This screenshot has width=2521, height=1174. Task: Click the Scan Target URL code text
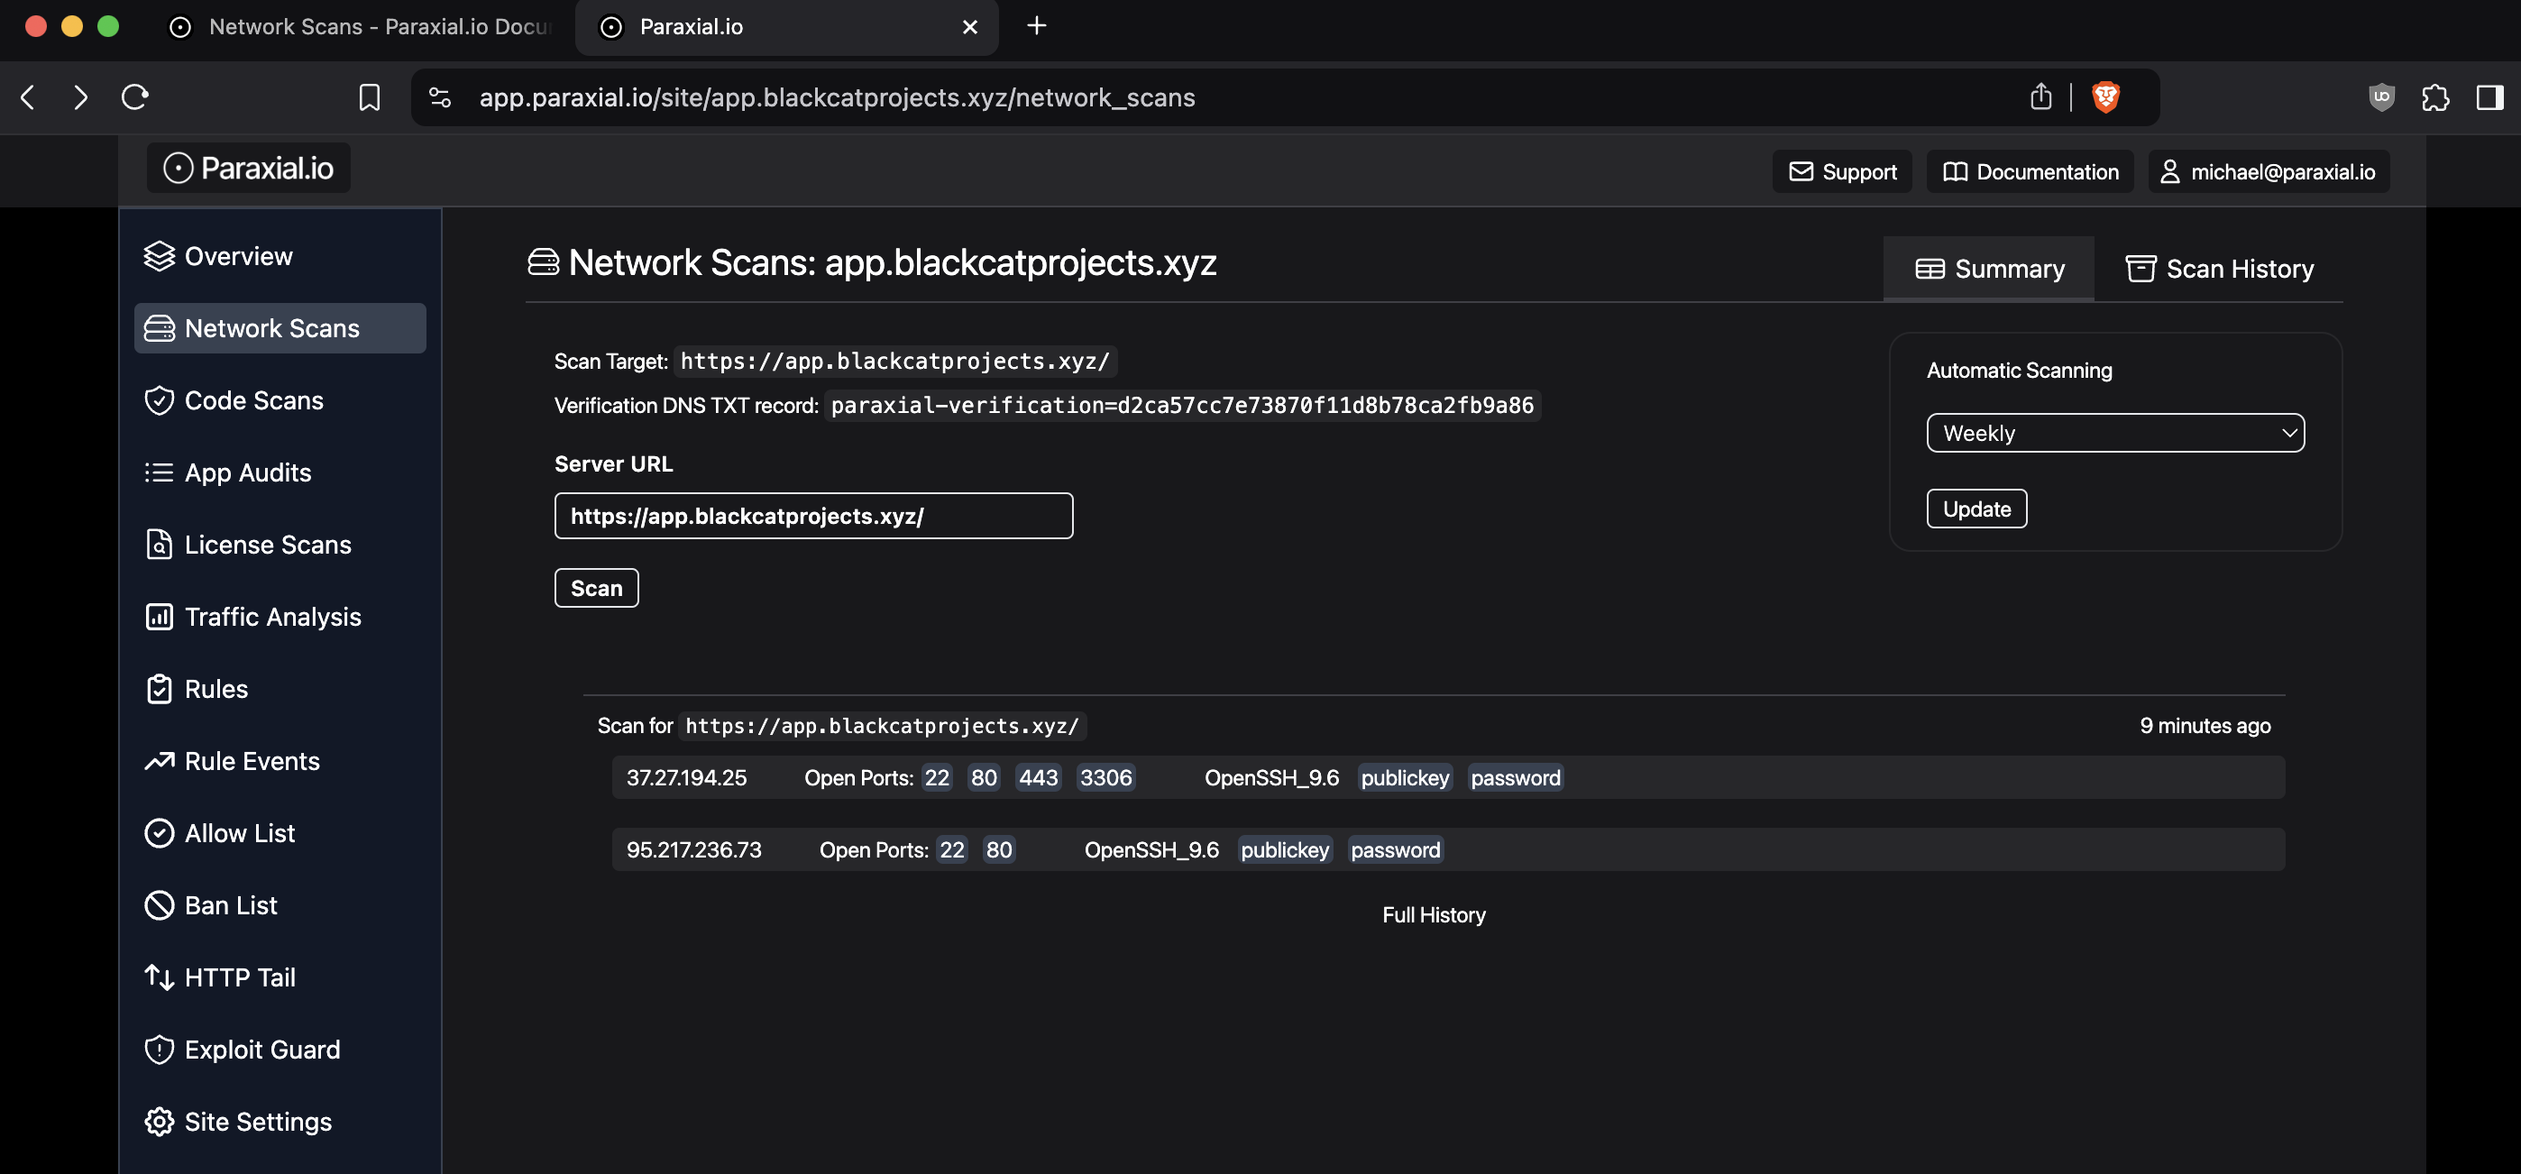(x=894, y=361)
